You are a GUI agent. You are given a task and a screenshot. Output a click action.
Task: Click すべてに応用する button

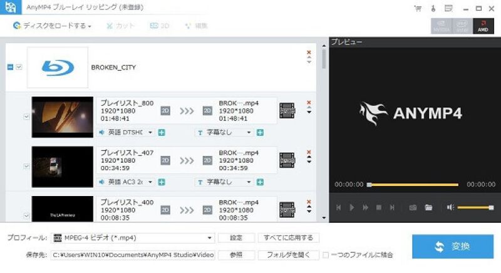tap(289, 238)
